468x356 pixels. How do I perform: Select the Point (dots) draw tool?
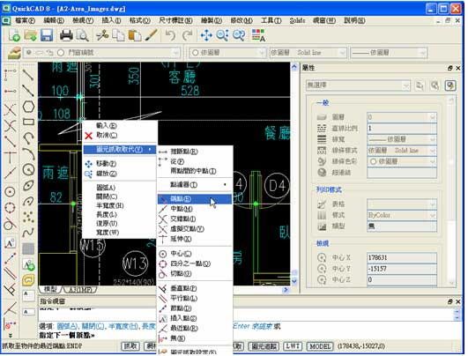(29, 217)
